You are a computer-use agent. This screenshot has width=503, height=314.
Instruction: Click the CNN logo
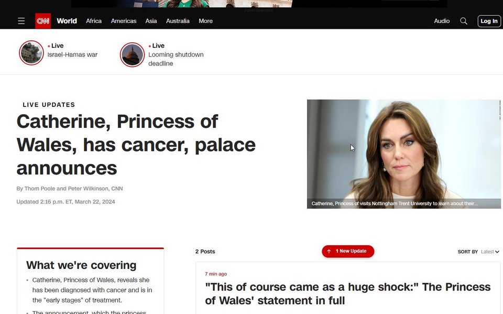(43, 21)
